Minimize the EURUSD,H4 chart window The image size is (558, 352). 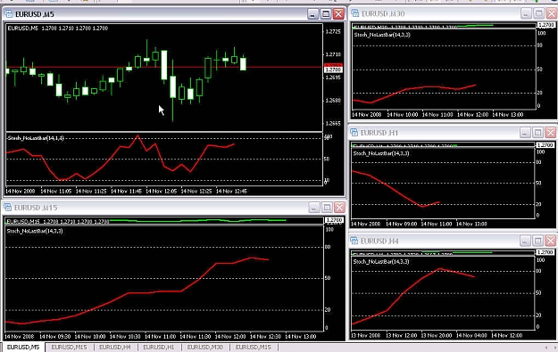coord(525,241)
